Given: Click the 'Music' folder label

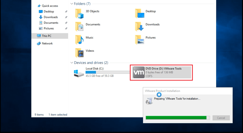Looking at the screenshot, I should click(89, 38).
